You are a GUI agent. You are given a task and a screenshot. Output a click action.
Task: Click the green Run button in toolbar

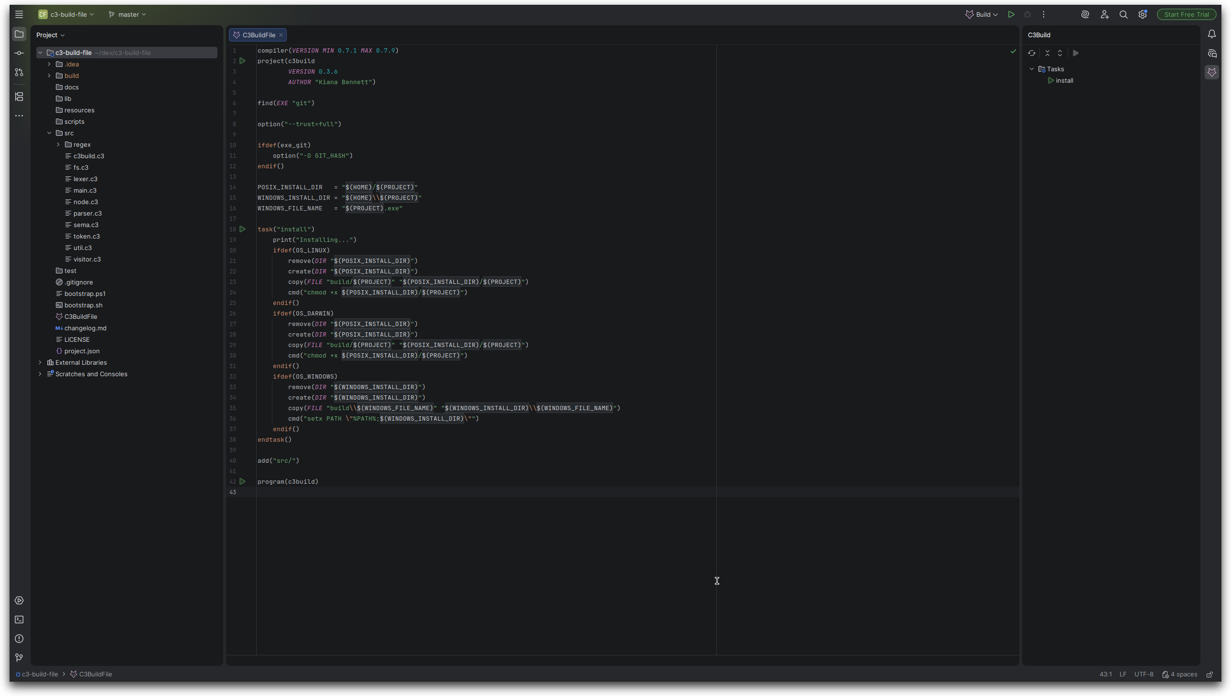point(1011,14)
